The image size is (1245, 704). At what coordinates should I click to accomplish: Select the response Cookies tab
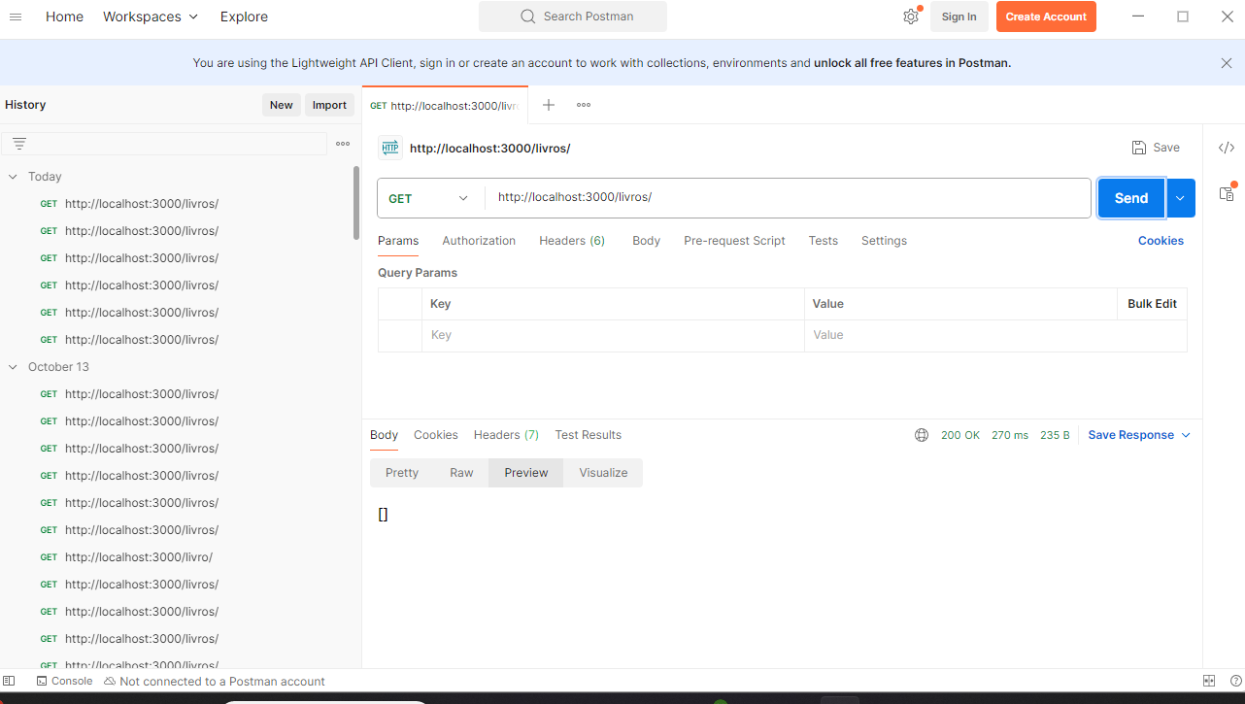pos(435,435)
